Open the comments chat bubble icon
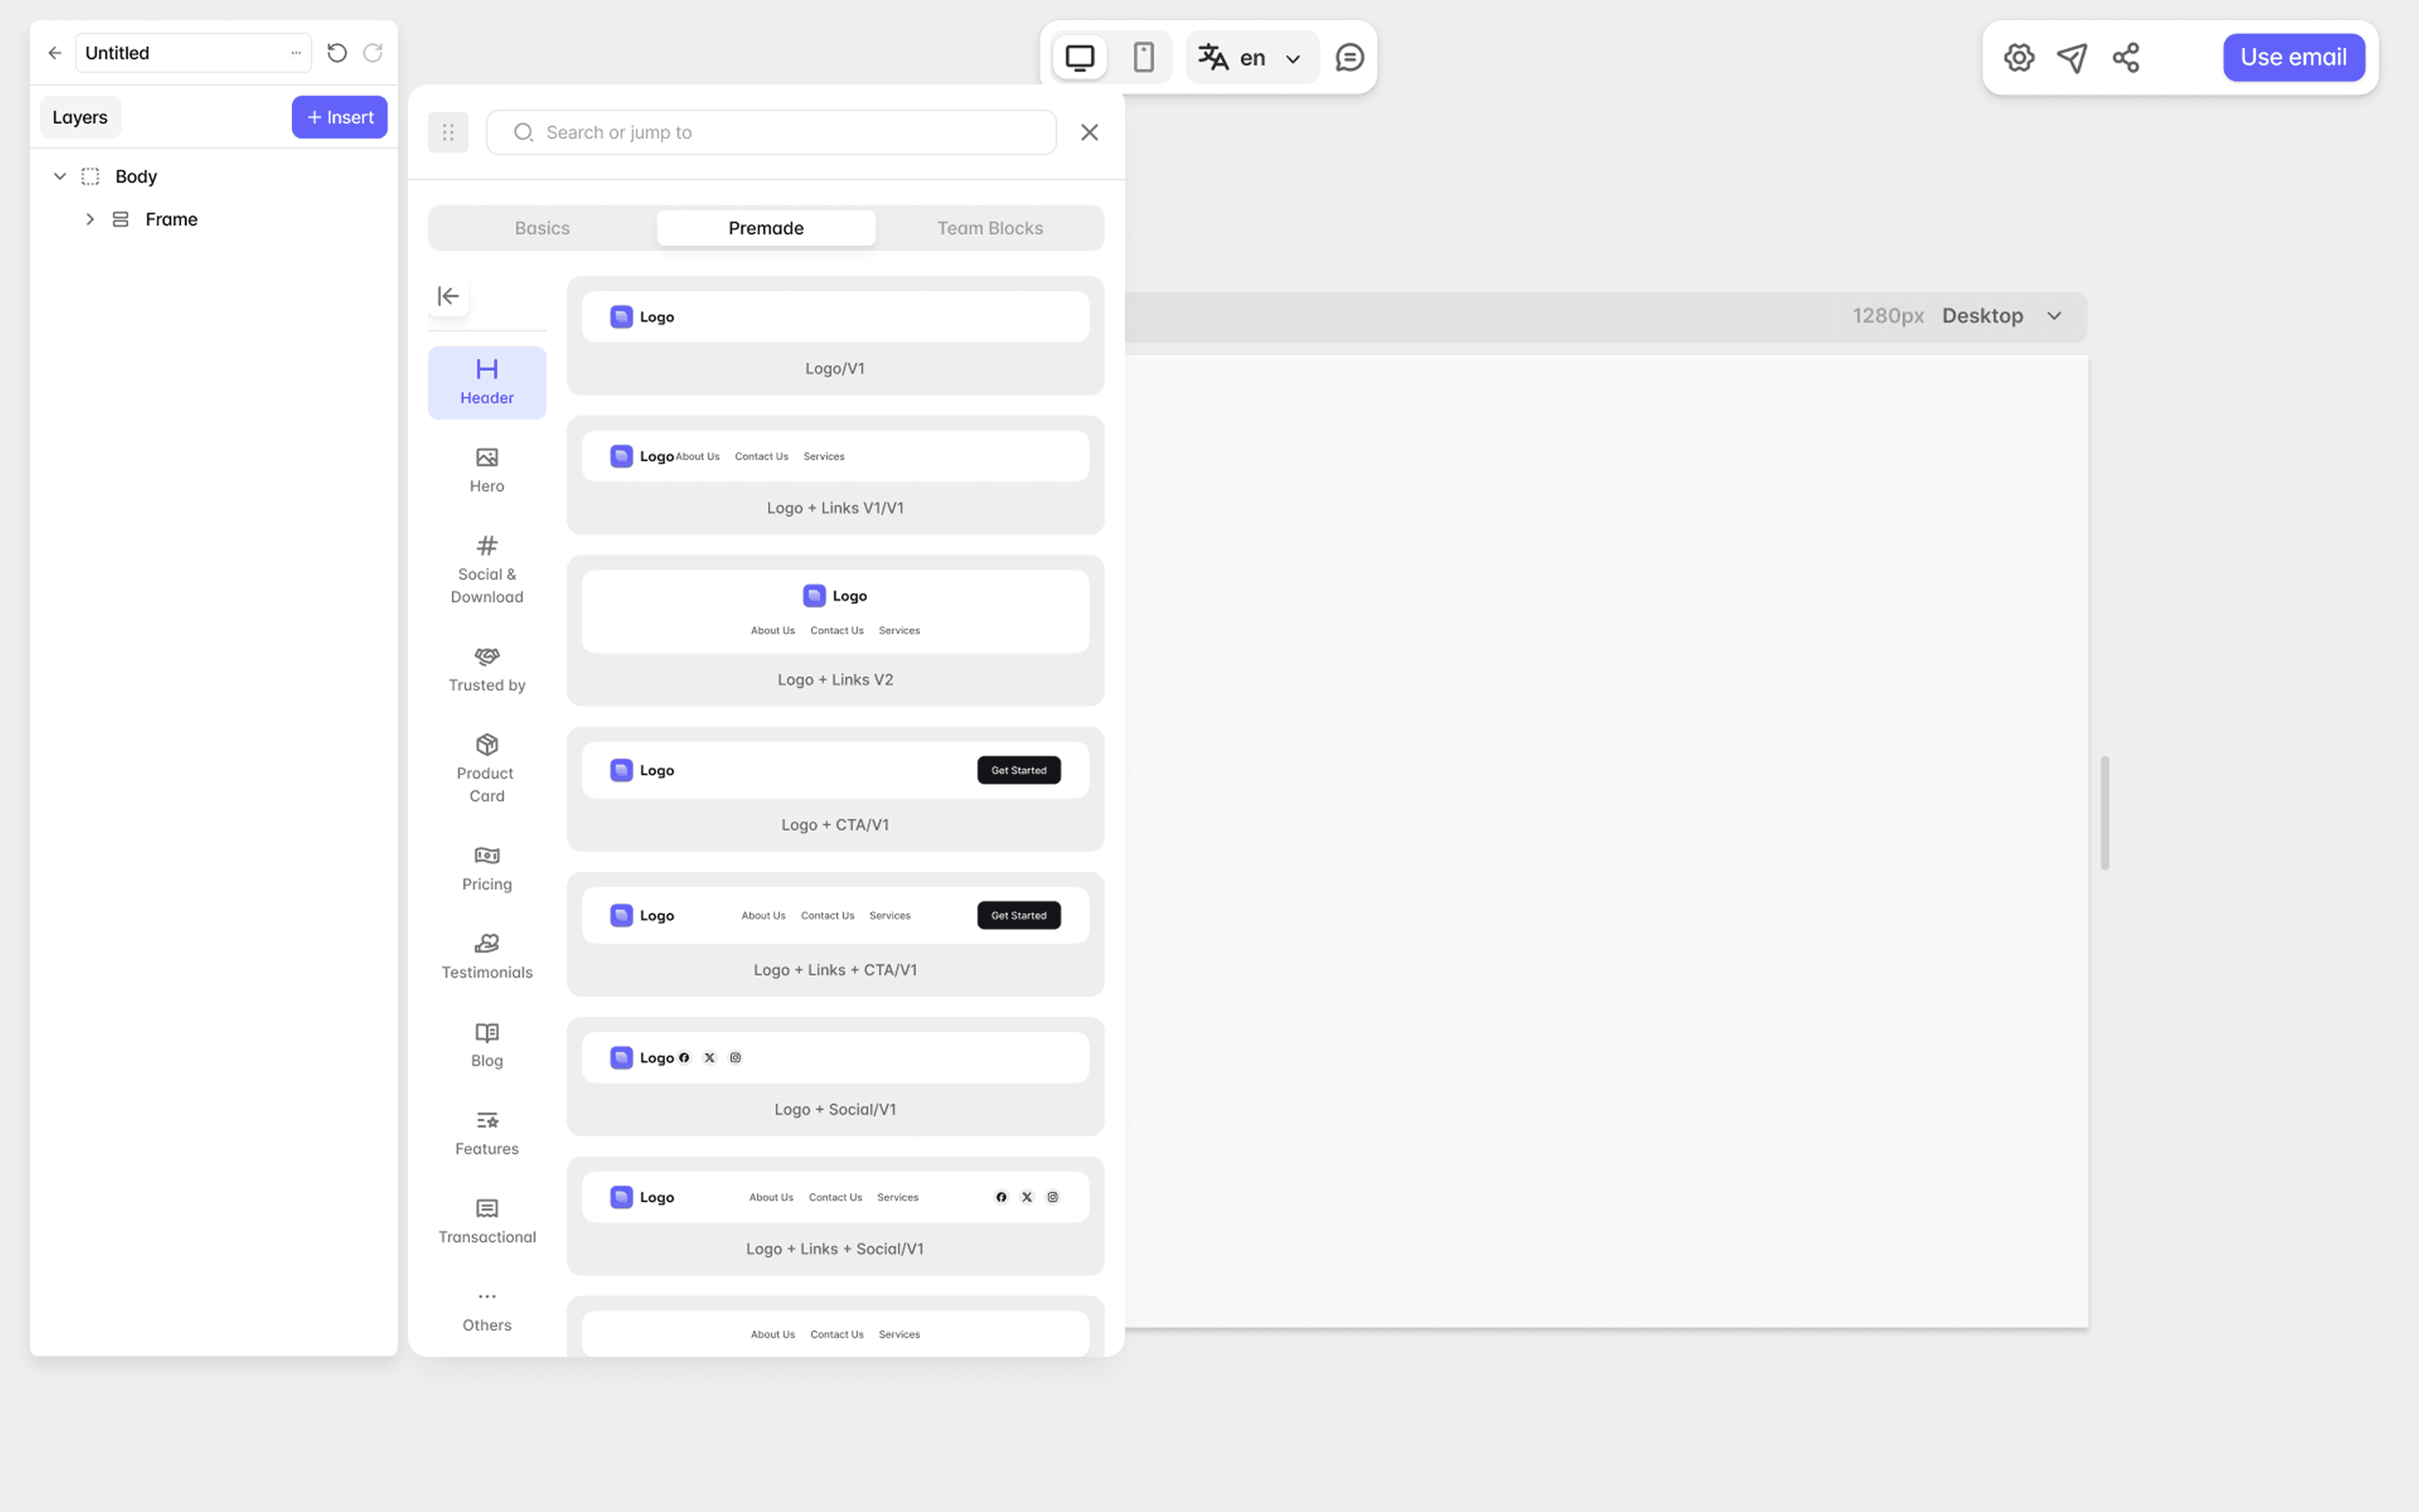 tap(1349, 58)
